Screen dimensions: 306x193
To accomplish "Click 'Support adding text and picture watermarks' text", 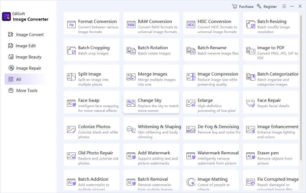I will point(158,161).
